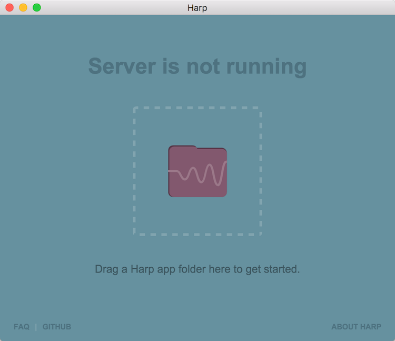Open the FAQ link

[x=22, y=327]
